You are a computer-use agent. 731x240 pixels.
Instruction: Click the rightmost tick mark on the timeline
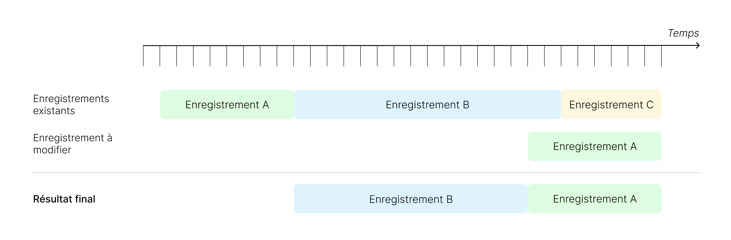pyautogui.click(x=662, y=56)
